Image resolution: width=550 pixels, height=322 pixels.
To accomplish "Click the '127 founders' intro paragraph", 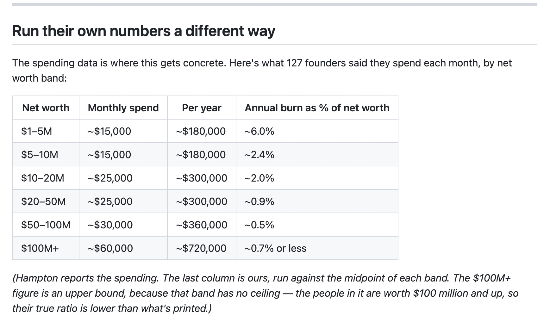I will tap(262, 71).
